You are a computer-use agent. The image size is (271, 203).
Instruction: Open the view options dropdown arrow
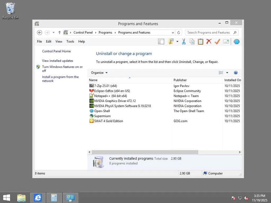tap(227, 73)
